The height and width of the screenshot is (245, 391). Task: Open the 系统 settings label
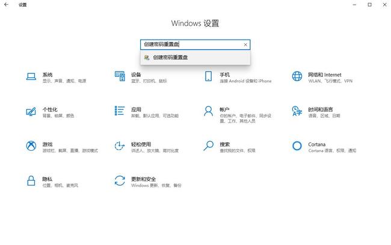48,74
